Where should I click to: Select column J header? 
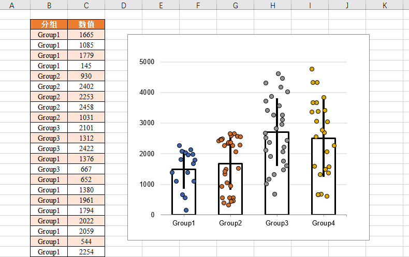point(347,5)
